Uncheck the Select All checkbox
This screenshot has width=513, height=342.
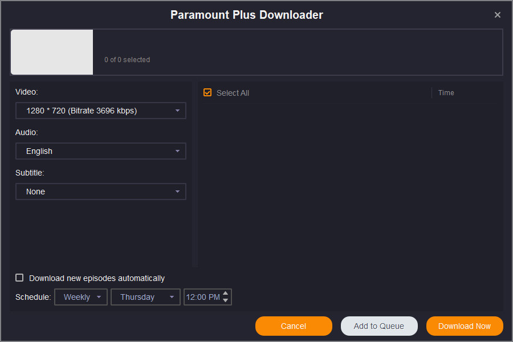207,92
